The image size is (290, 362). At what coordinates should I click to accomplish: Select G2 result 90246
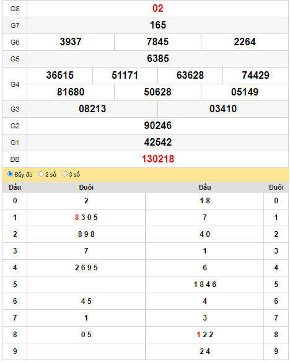pyautogui.click(x=158, y=126)
